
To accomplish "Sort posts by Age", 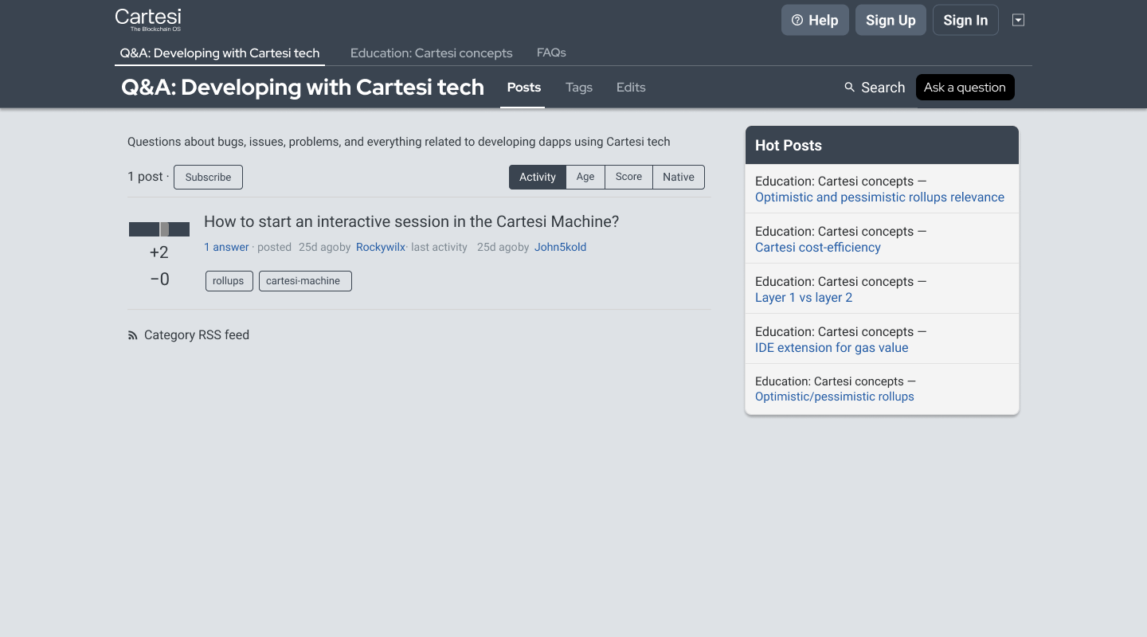I will (585, 177).
